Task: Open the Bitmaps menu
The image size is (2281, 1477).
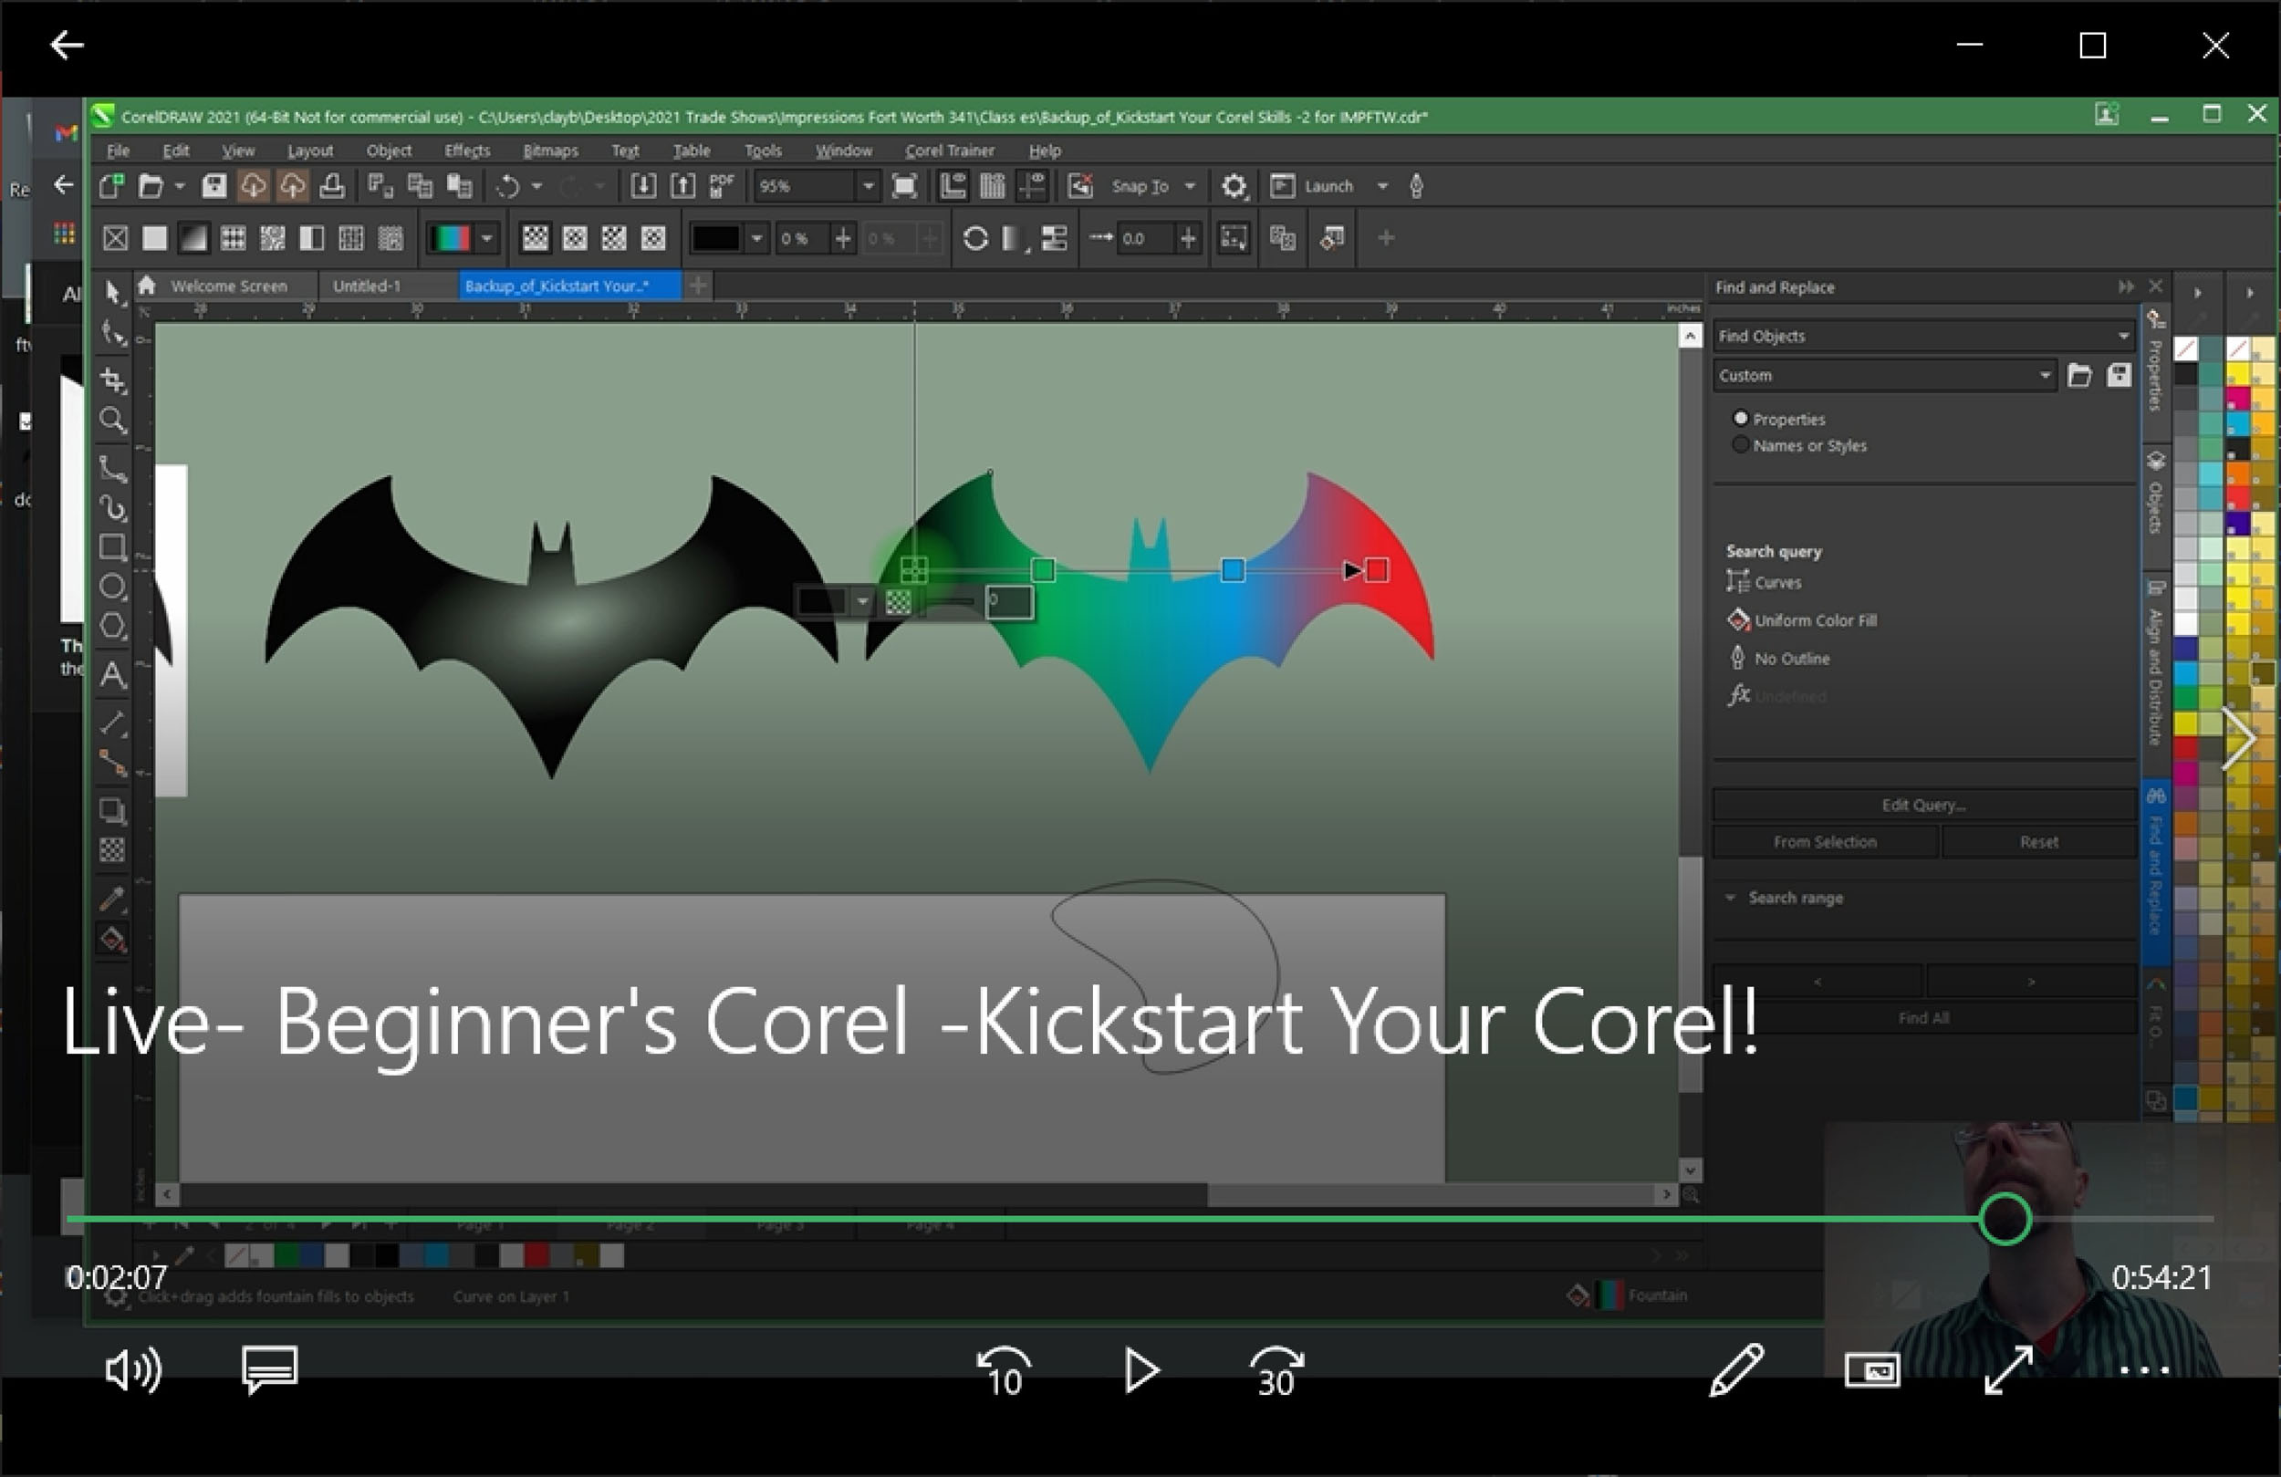Action: click(x=550, y=151)
